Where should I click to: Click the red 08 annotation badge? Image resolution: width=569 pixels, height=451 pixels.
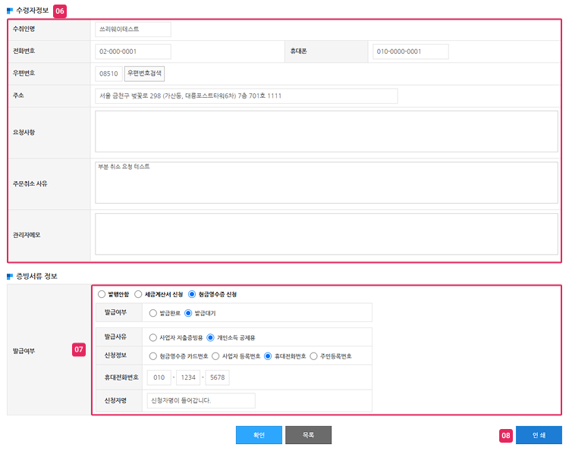[x=506, y=435]
